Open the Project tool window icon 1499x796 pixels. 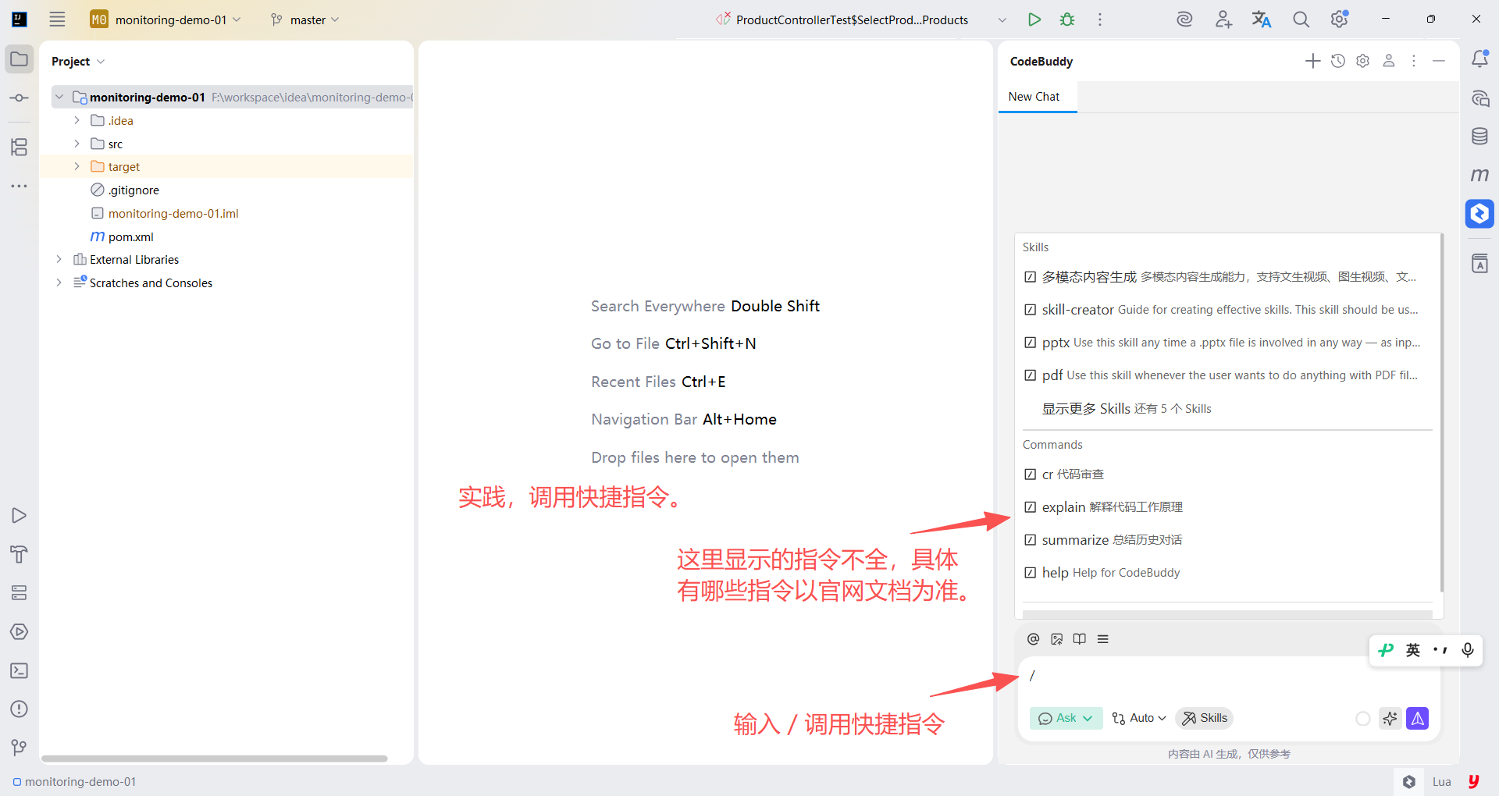click(20, 59)
